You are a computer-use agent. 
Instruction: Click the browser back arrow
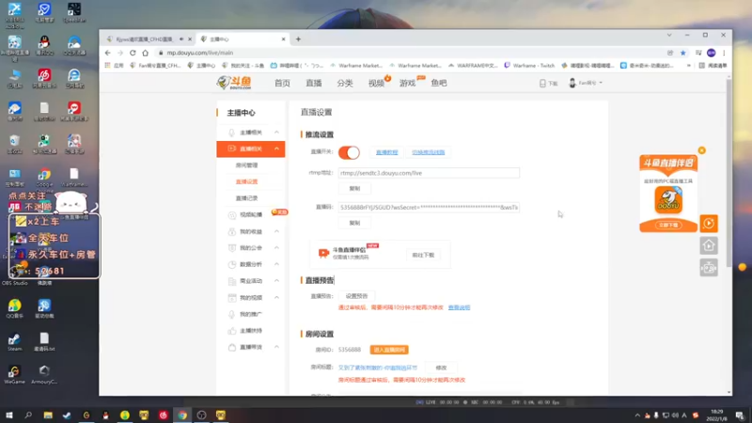(108, 53)
